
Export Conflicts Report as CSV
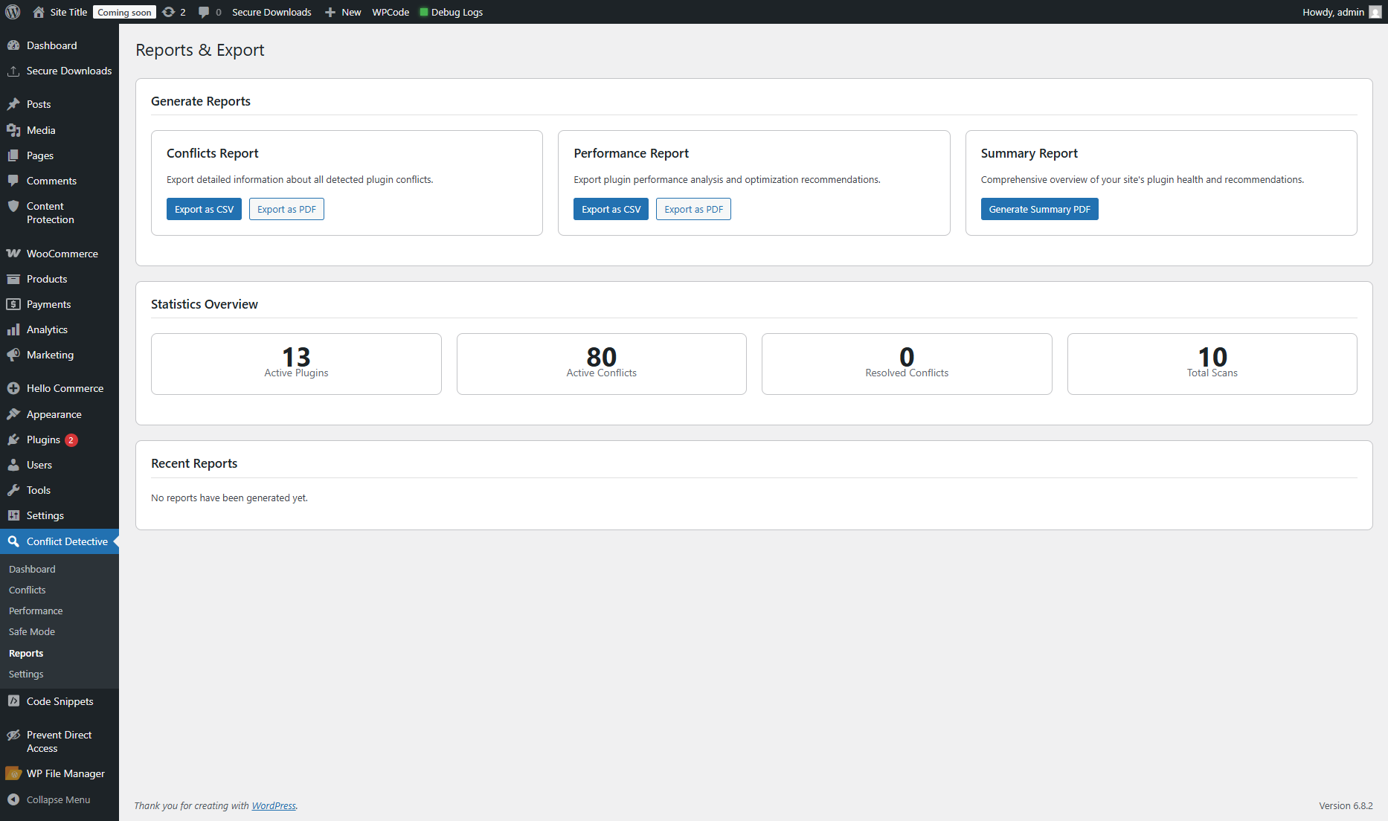(x=204, y=209)
